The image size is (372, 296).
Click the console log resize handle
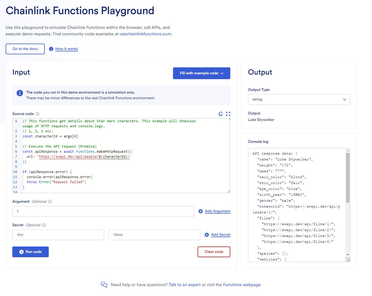pos(348,260)
